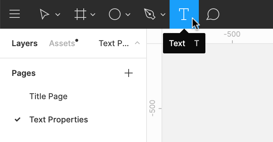273x142 pixels.
Task: Open the hamburger main menu
Action: pyautogui.click(x=15, y=14)
